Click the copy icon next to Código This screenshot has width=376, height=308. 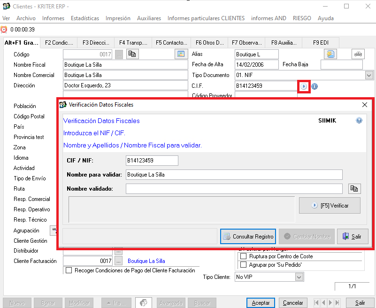pyautogui.click(x=132, y=54)
